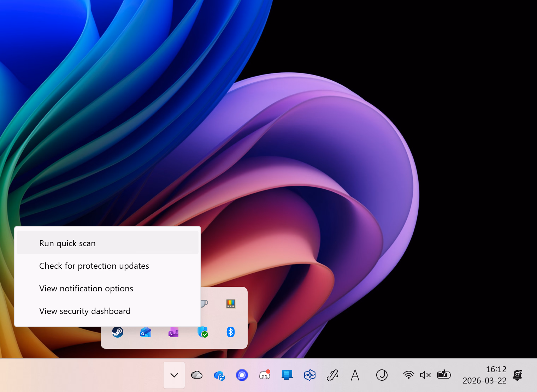Open Discord from the taskbar tray

click(x=265, y=375)
